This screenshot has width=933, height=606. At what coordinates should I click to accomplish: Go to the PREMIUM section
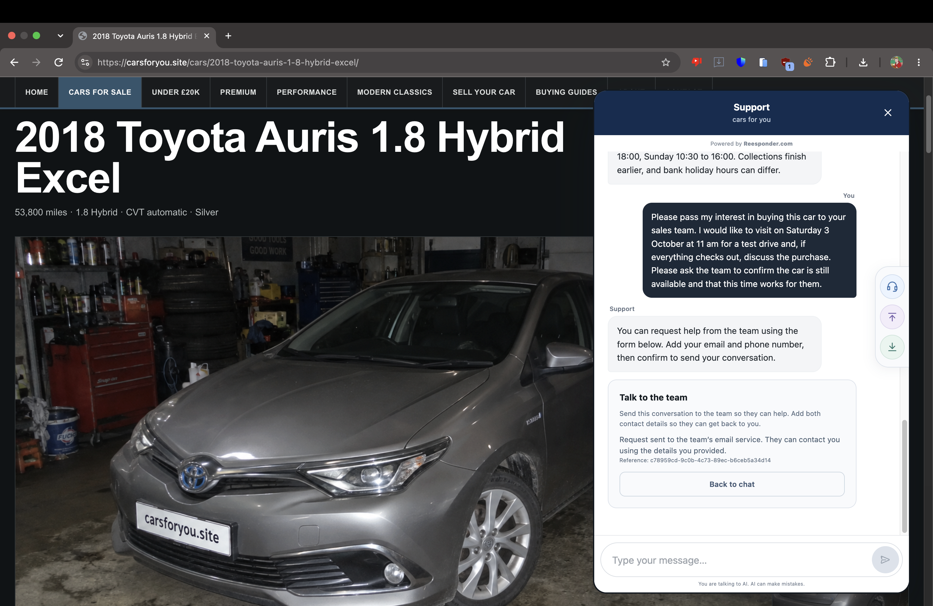pyautogui.click(x=238, y=92)
